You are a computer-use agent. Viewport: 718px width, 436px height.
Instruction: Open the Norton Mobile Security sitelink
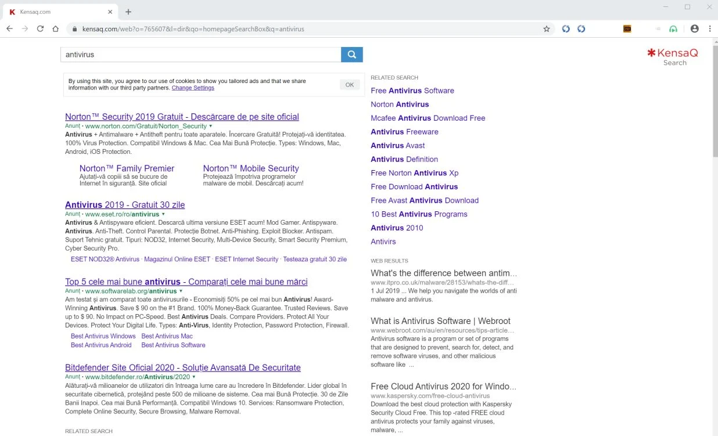click(x=251, y=168)
